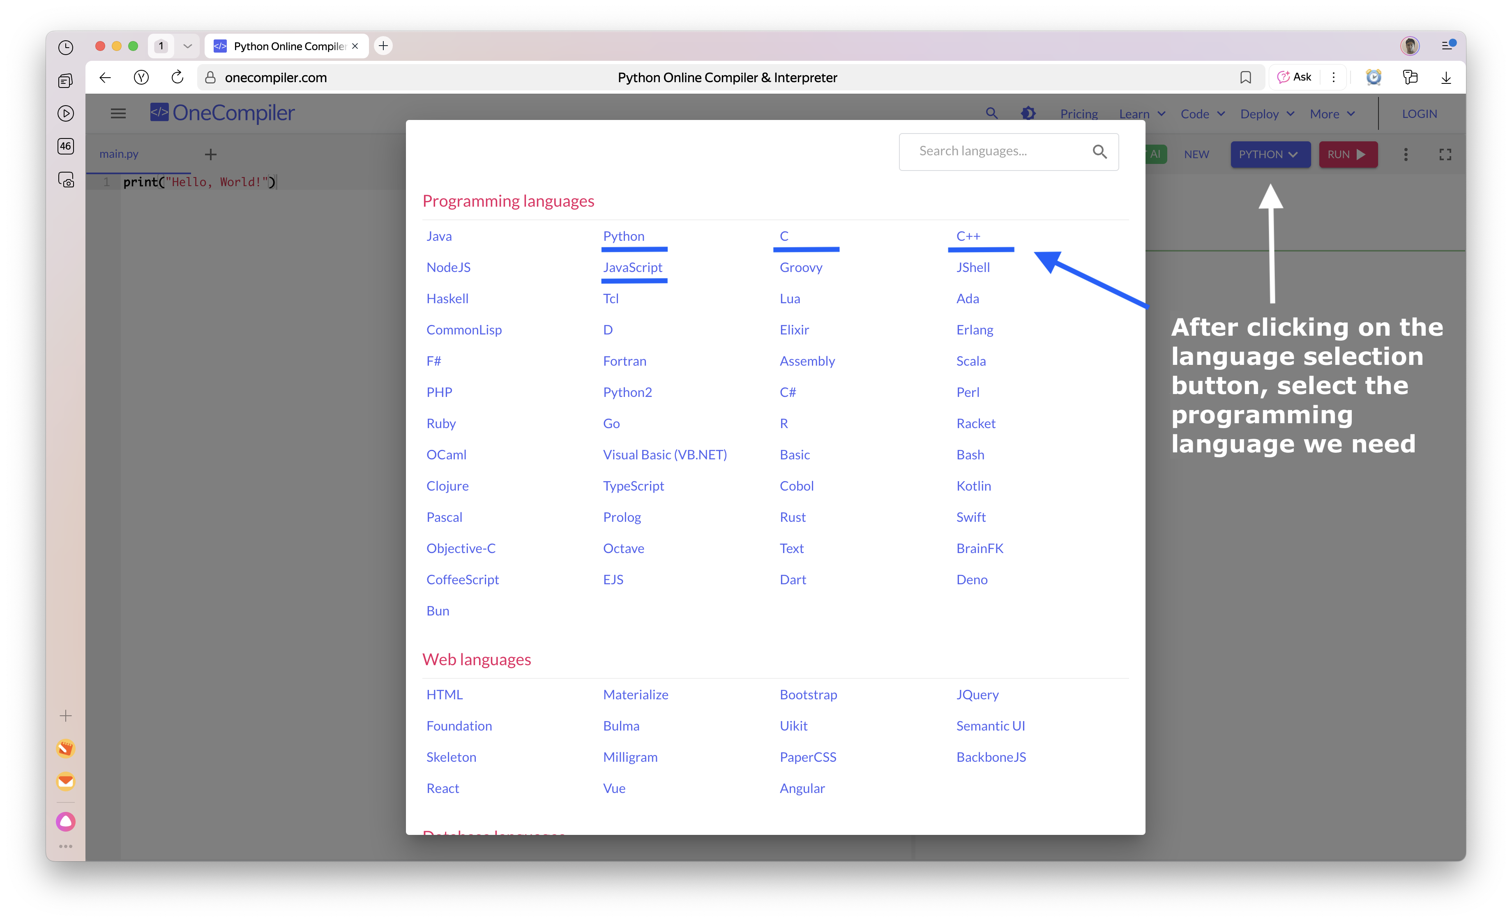Open the browser downloads icon
This screenshot has height=922, width=1512.
[x=1446, y=77]
